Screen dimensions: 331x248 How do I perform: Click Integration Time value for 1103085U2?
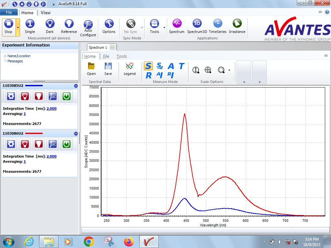pyautogui.click(x=51, y=108)
